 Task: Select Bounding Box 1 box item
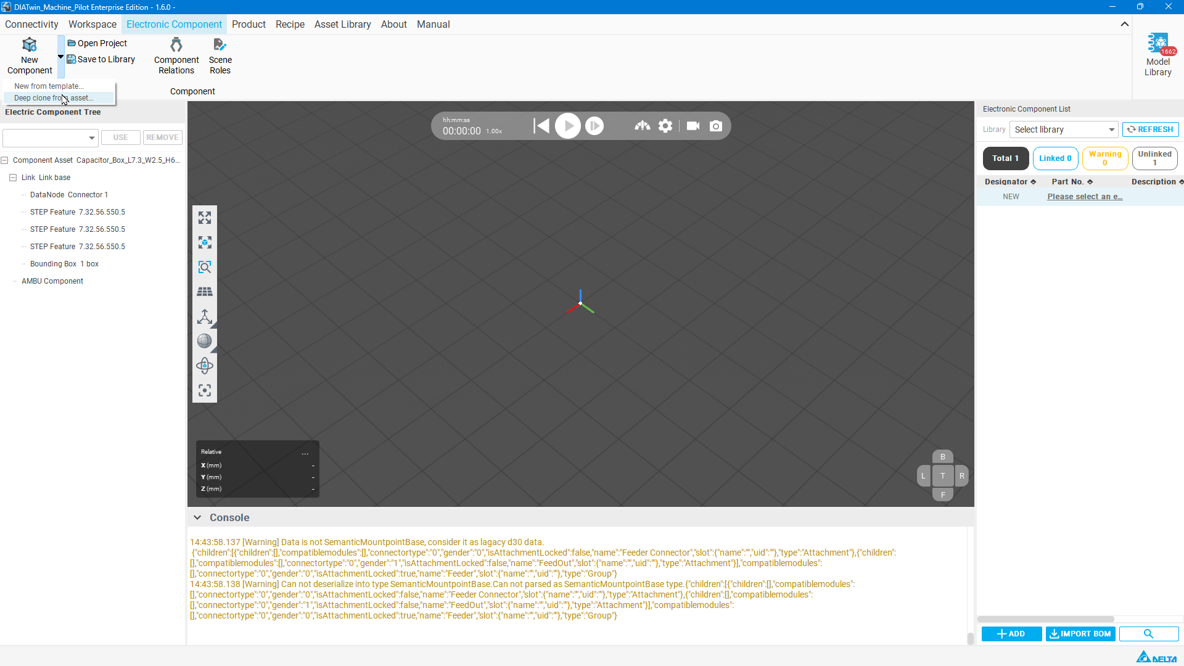click(64, 264)
